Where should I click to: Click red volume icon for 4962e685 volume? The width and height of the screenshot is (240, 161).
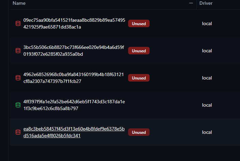tap(18, 78)
